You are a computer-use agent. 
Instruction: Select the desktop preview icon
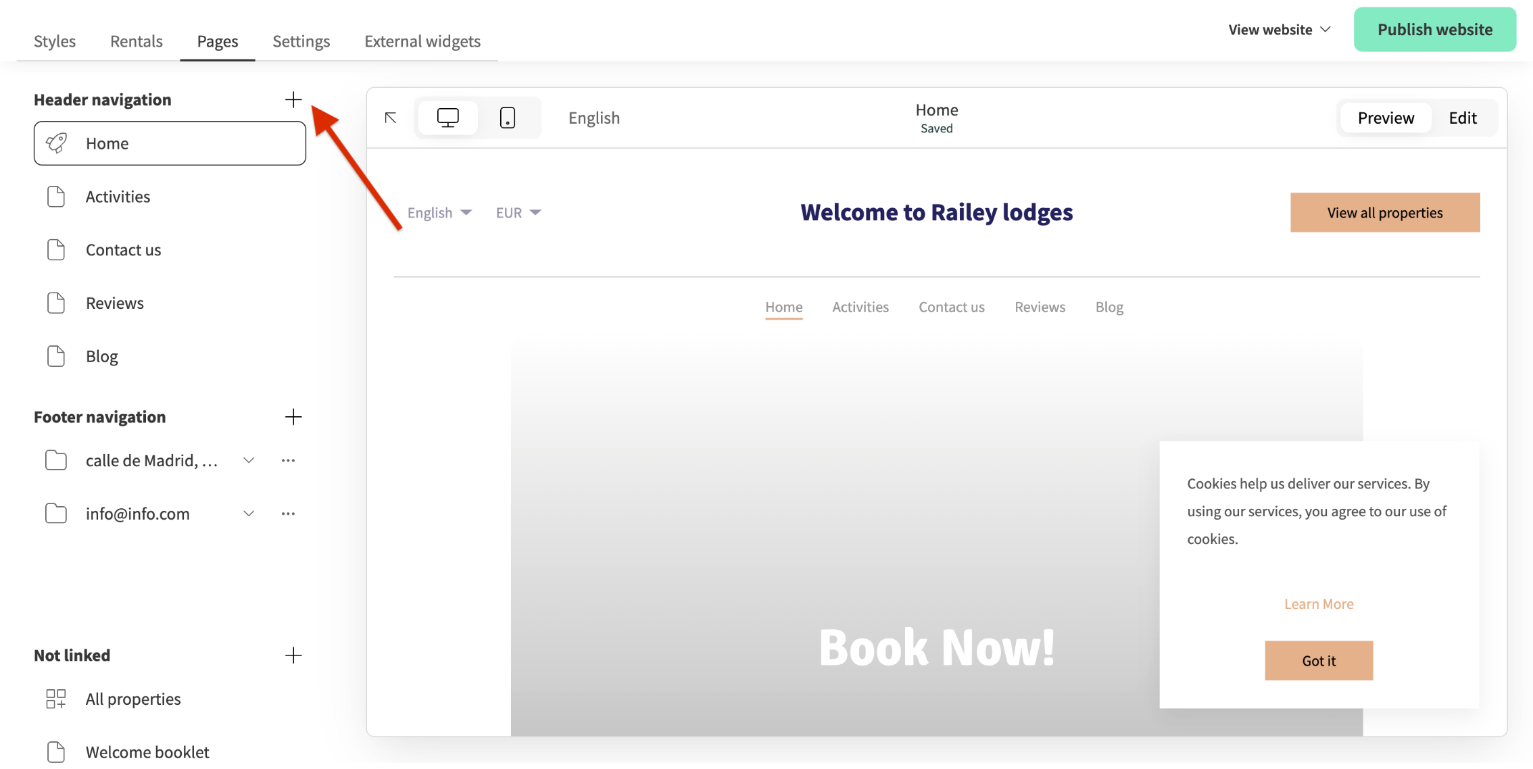[x=448, y=117]
